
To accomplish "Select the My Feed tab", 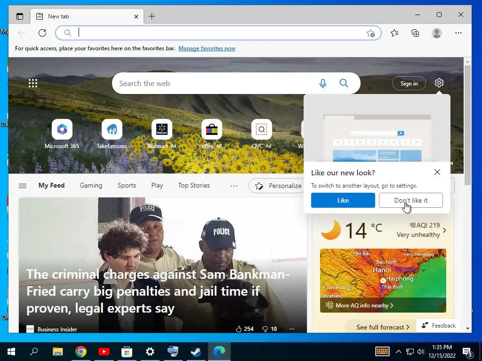I will click(x=51, y=185).
